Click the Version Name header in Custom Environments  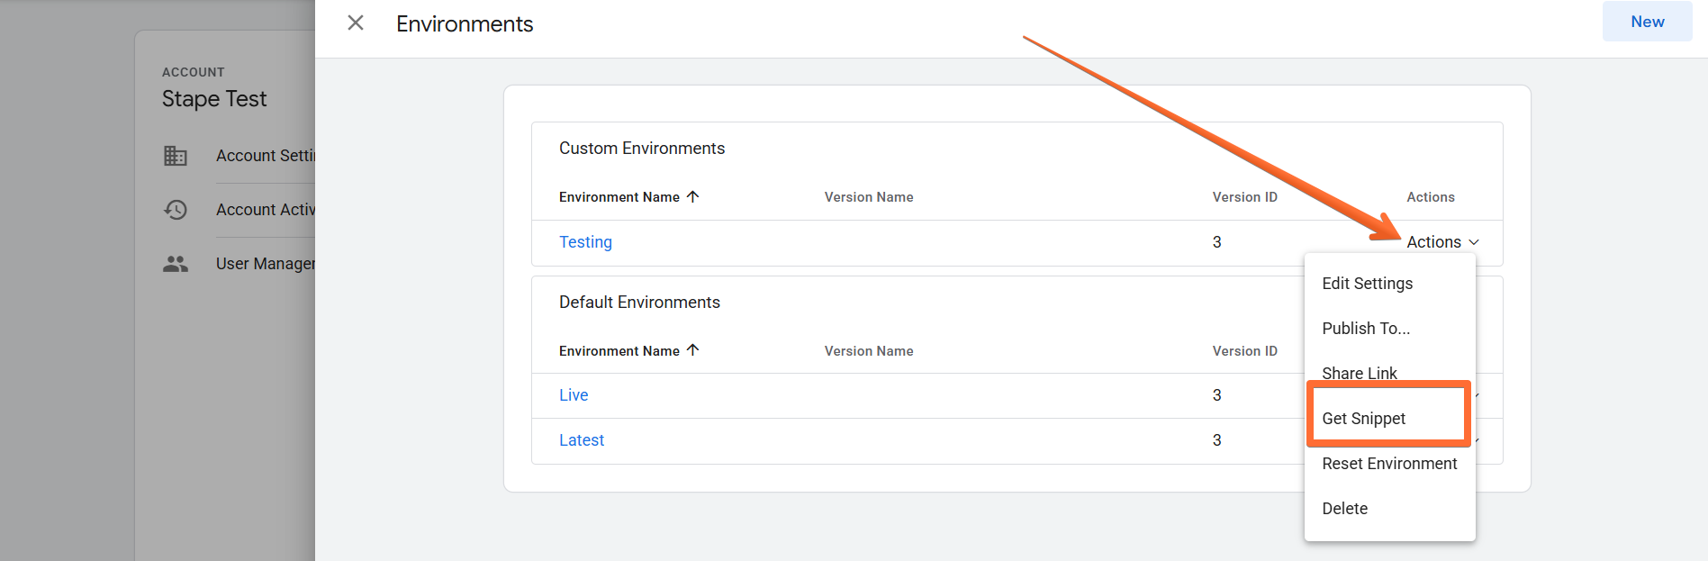pos(869,197)
